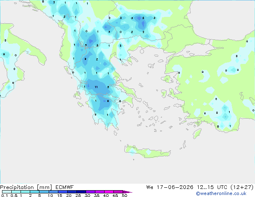Click legend label '10'
The image size is (255, 197).
[50, 195]
